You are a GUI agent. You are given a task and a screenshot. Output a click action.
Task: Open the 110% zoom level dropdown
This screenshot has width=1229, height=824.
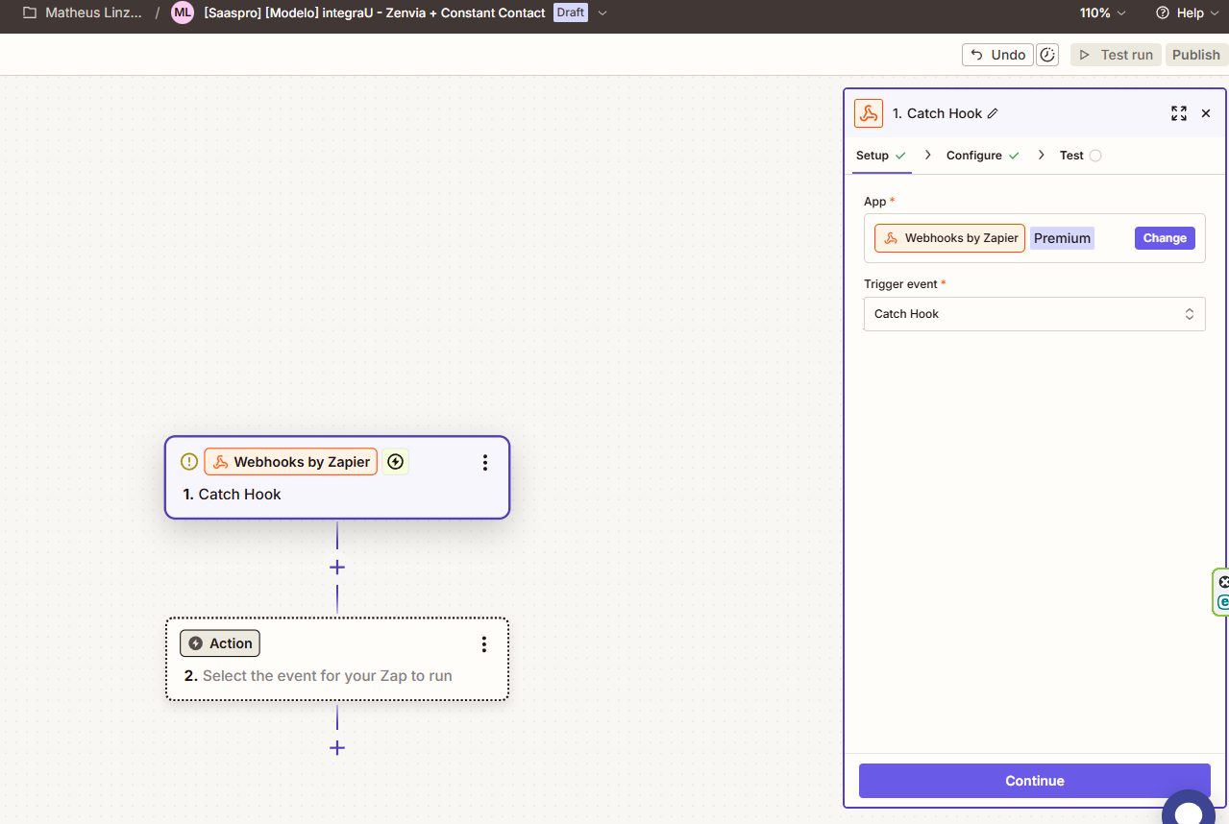click(1102, 13)
